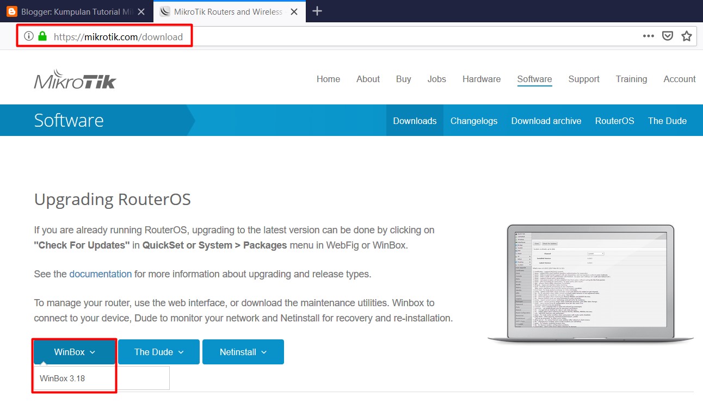Open the Training page
The image size is (703, 403).
pyautogui.click(x=631, y=79)
